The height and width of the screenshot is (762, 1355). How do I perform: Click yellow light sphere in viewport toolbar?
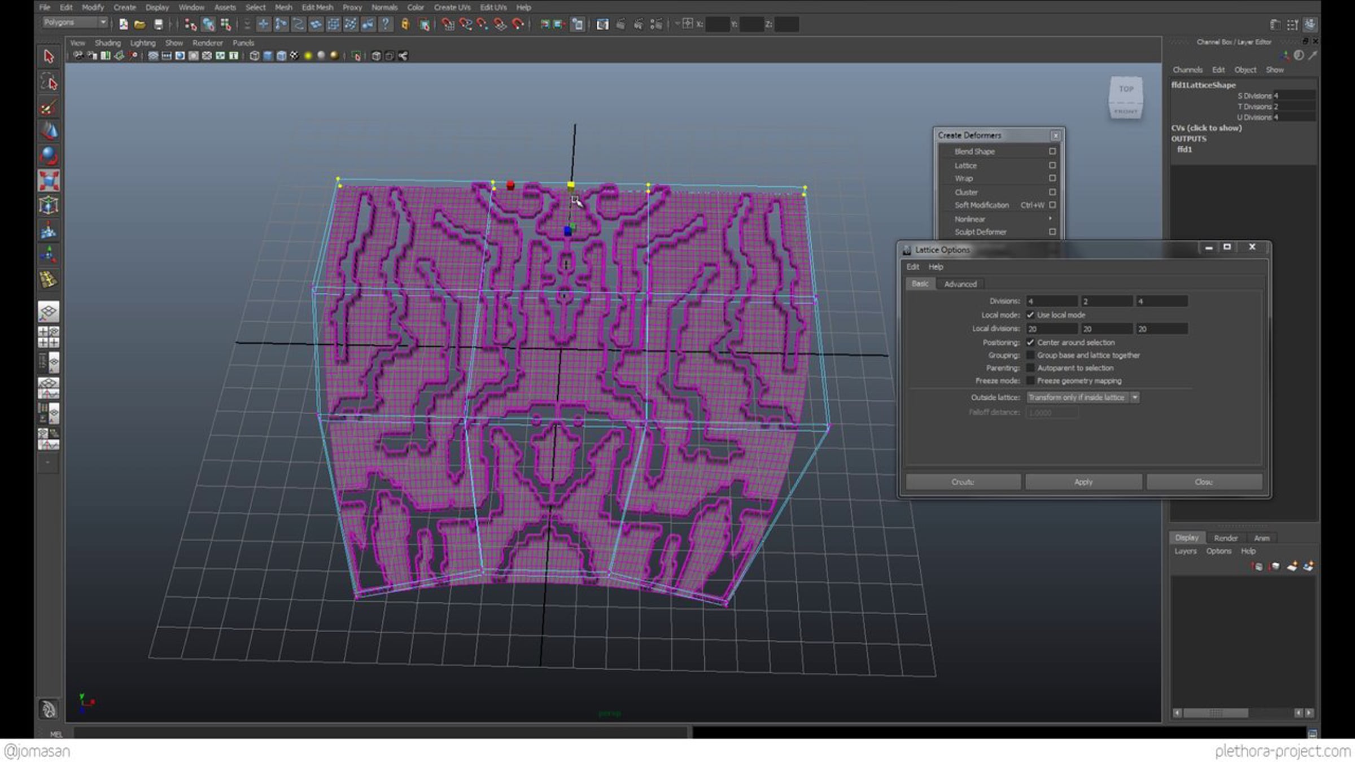[x=308, y=55]
